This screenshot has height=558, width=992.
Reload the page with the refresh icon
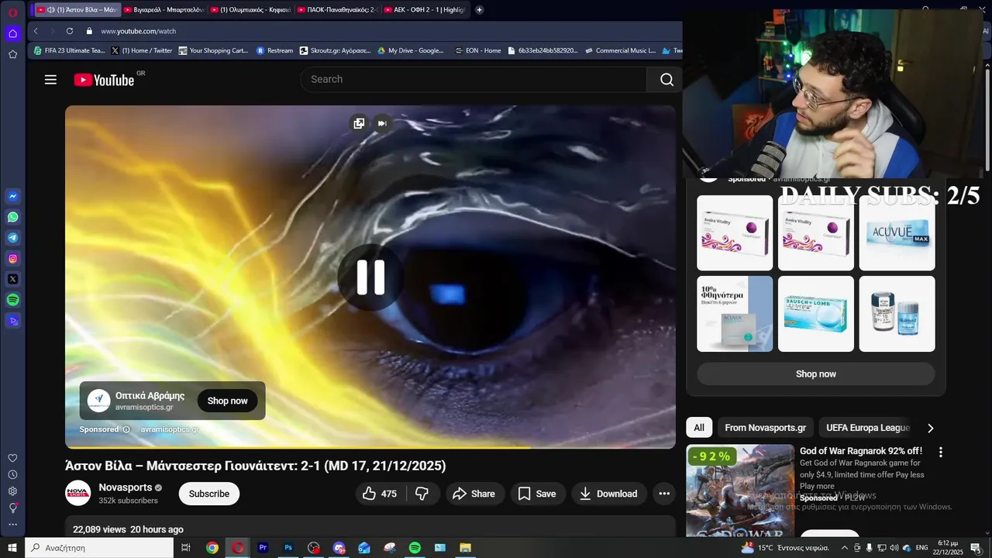point(70,31)
